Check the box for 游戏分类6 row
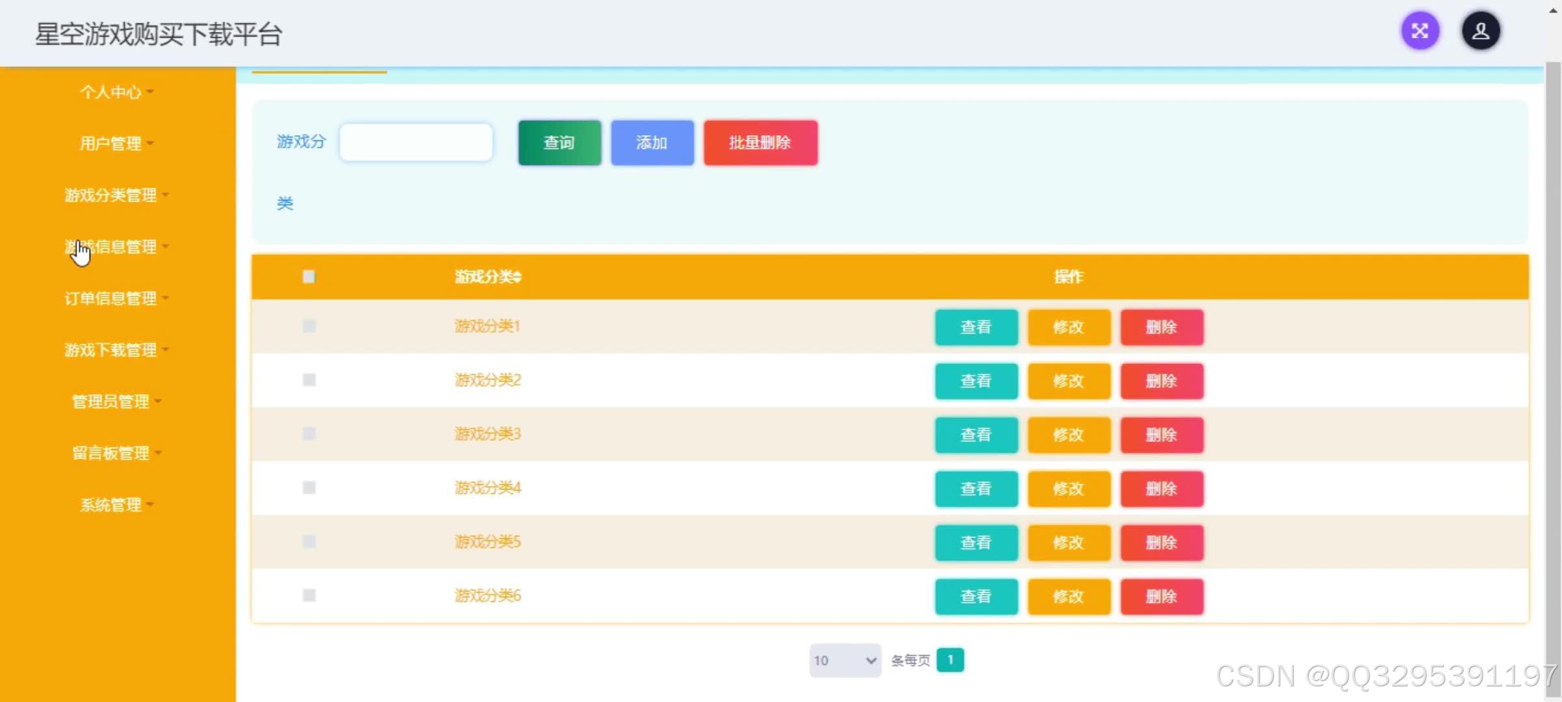 (x=309, y=595)
